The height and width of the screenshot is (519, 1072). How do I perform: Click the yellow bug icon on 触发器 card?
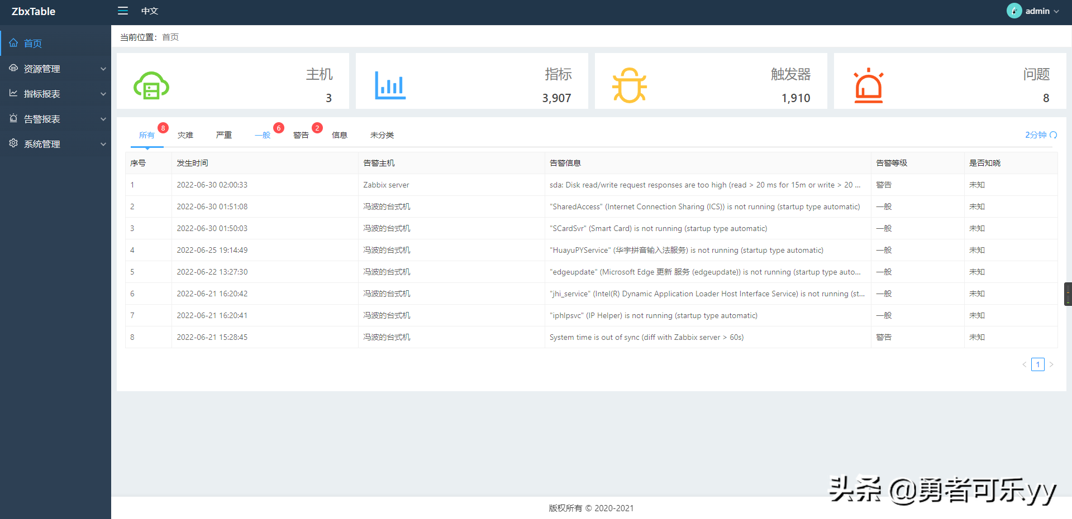coord(630,85)
